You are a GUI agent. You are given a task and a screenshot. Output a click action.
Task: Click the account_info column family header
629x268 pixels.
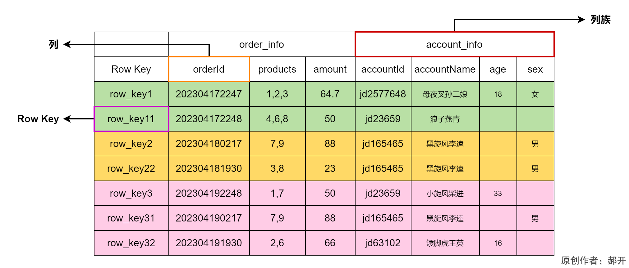tap(454, 44)
